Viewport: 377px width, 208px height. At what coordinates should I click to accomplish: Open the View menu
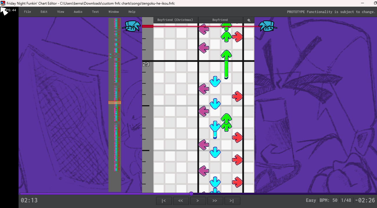(61, 12)
